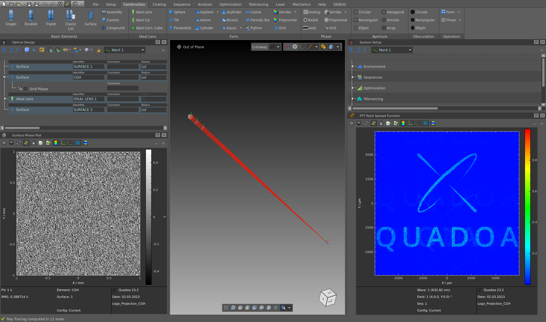Open Merit 1 dropdown in System Setup
The image size is (546, 322).
click(392, 50)
